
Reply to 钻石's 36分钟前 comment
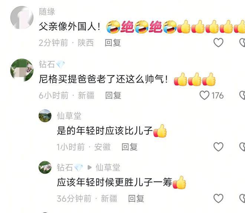(x=136, y=199)
